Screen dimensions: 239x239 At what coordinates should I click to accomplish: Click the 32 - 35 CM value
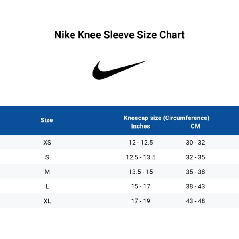point(195,157)
